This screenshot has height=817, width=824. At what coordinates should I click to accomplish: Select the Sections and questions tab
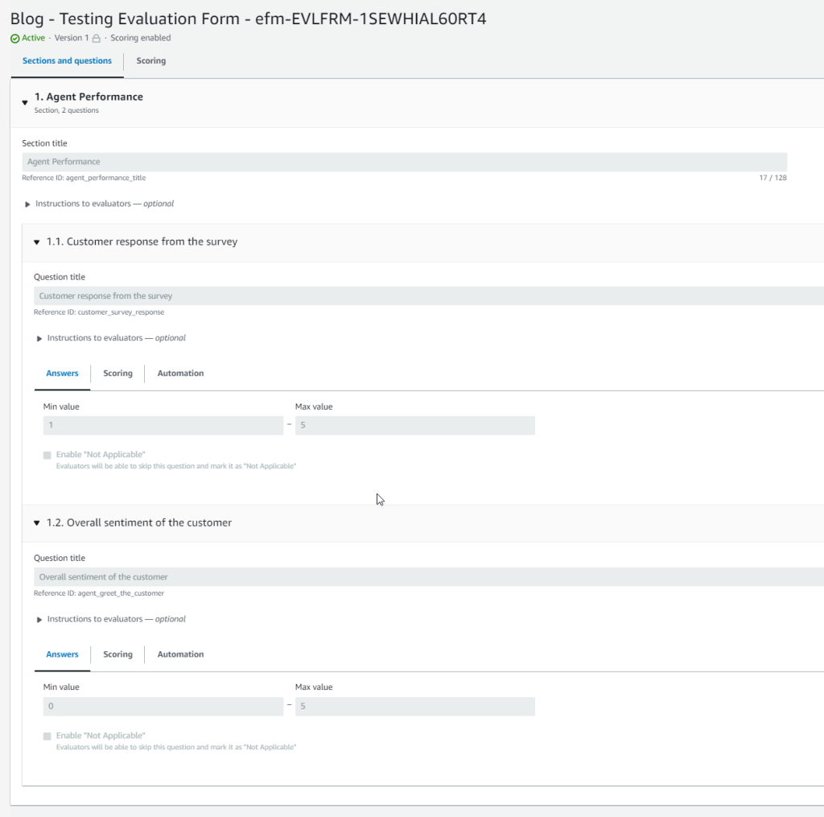pos(67,60)
